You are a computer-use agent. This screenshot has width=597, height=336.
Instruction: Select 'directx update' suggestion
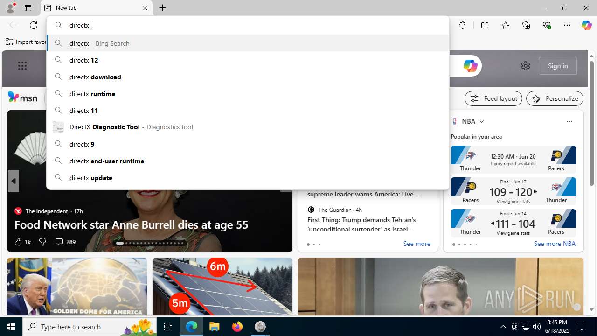pos(248,177)
